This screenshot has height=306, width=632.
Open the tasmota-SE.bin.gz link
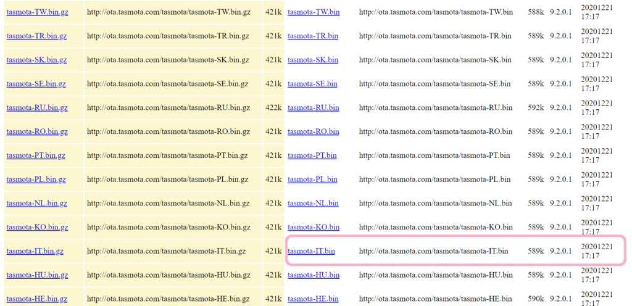click(x=36, y=84)
